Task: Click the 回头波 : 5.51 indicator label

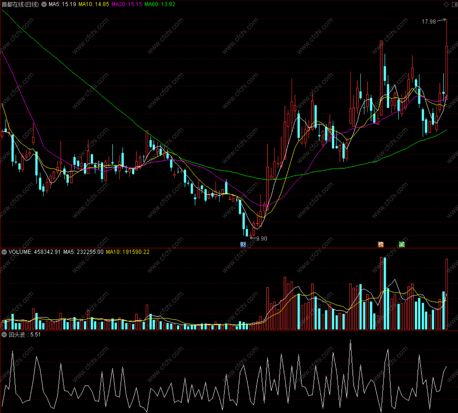Action: coord(25,334)
